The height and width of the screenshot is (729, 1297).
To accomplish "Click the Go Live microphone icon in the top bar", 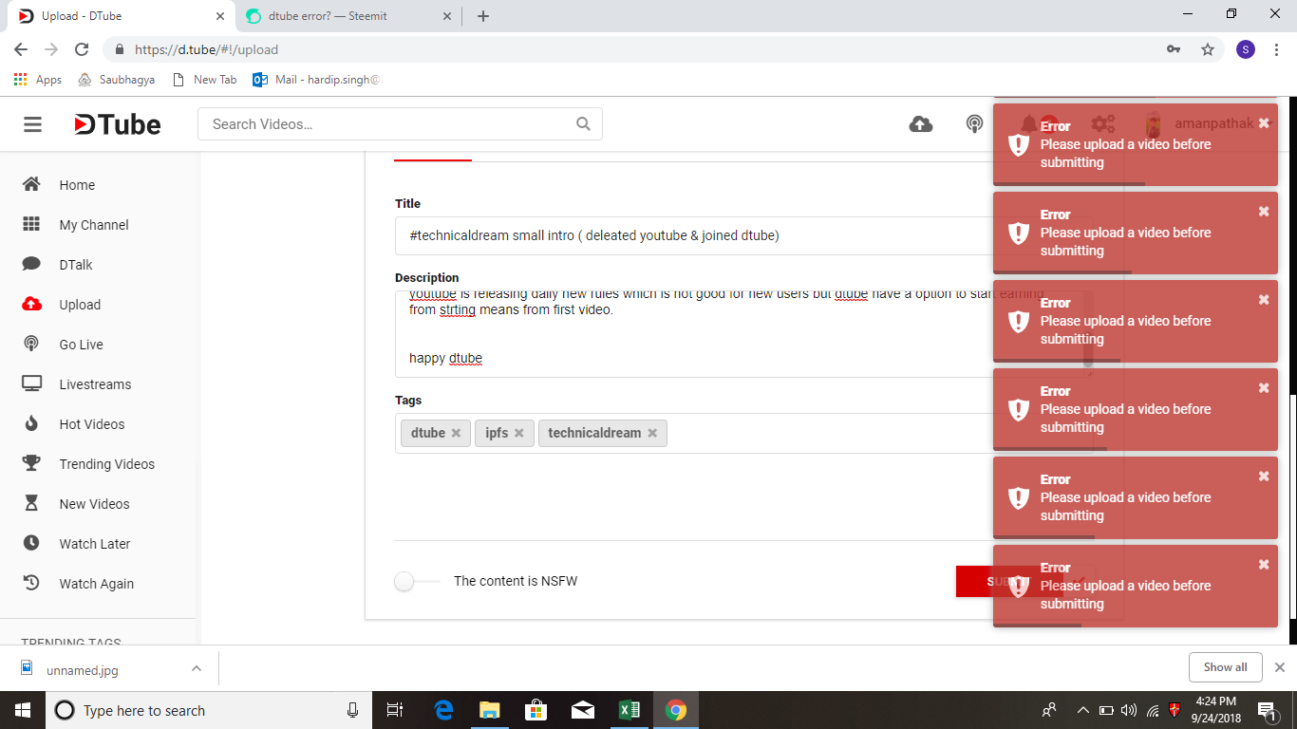I will pyautogui.click(x=973, y=123).
